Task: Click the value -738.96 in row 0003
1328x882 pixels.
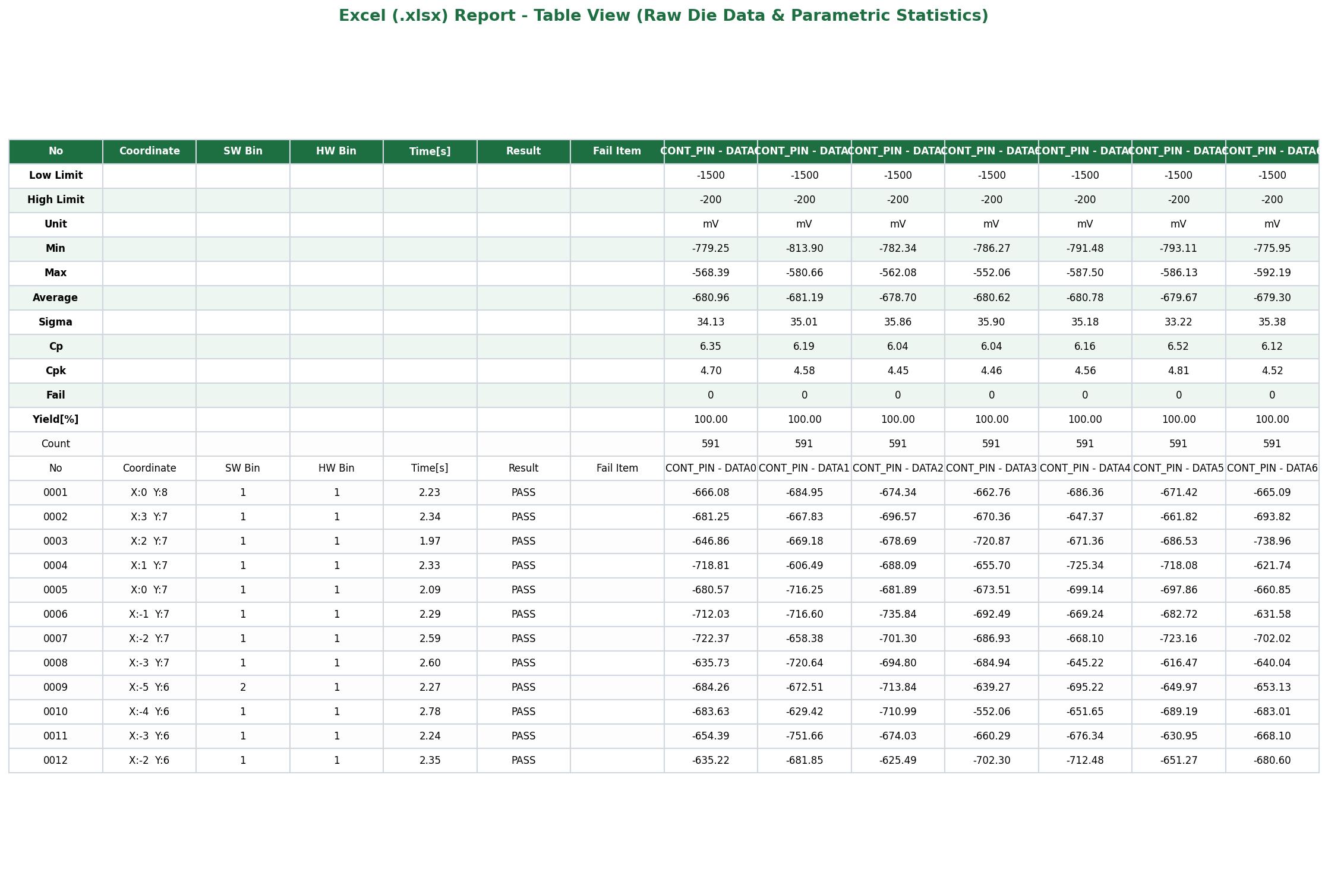Action: [1272, 541]
